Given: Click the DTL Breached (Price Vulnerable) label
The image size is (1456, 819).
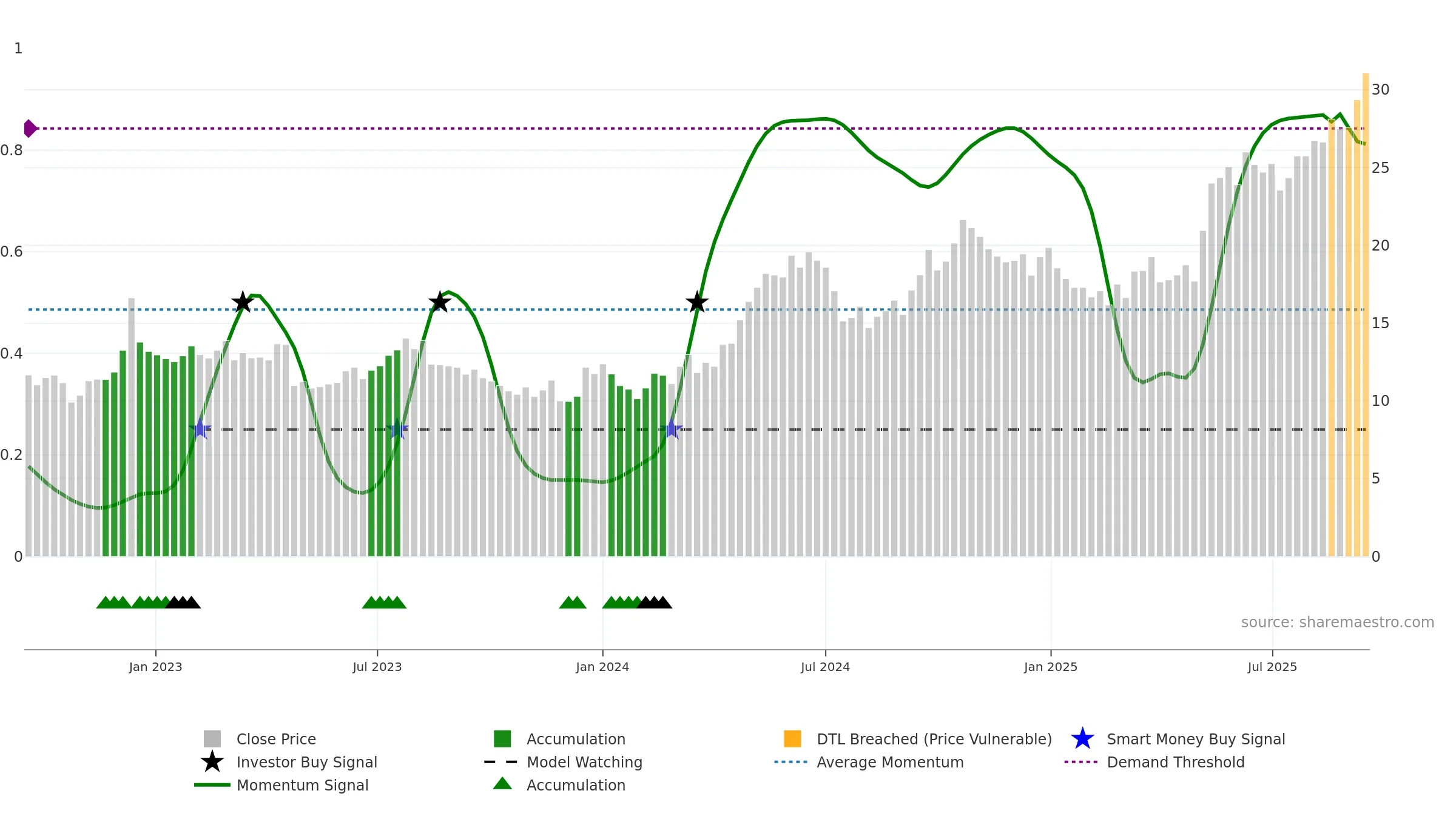Looking at the screenshot, I should [x=934, y=739].
